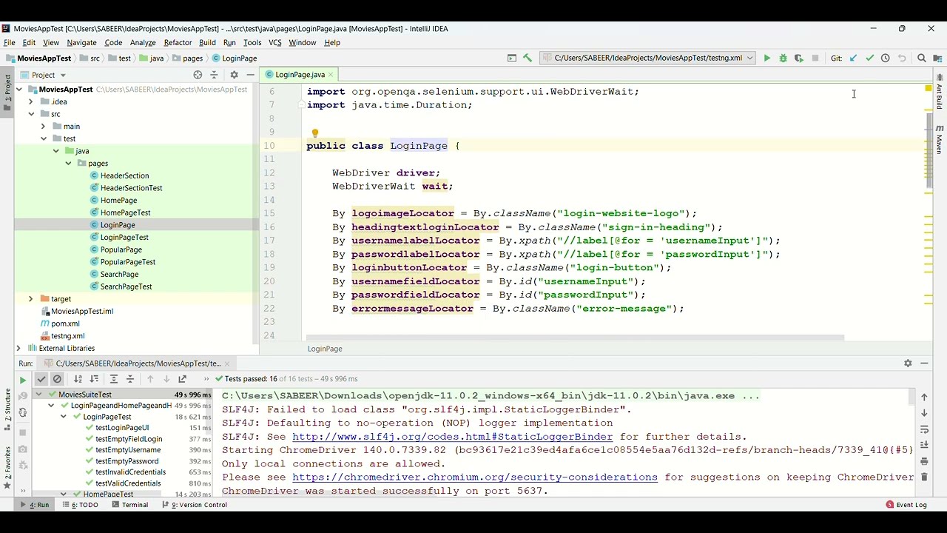The height and width of the screenshot is (533, 947).
Task: Open the Event Log button
Action: click(906, 505)
